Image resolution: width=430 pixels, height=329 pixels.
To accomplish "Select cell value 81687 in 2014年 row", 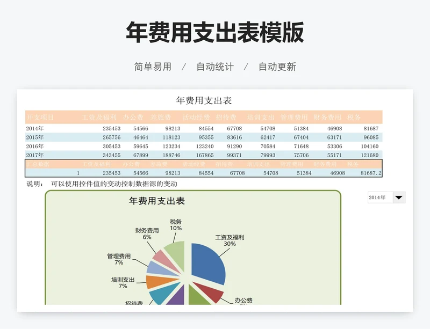I will click(x=371, y=128).
